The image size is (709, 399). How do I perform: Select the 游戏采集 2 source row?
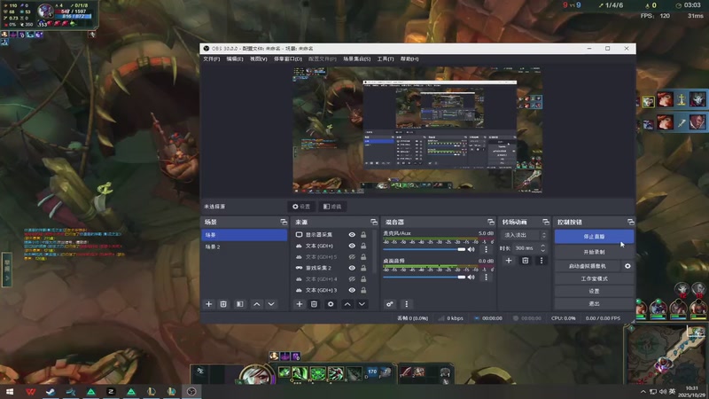(x=332, y=268)
